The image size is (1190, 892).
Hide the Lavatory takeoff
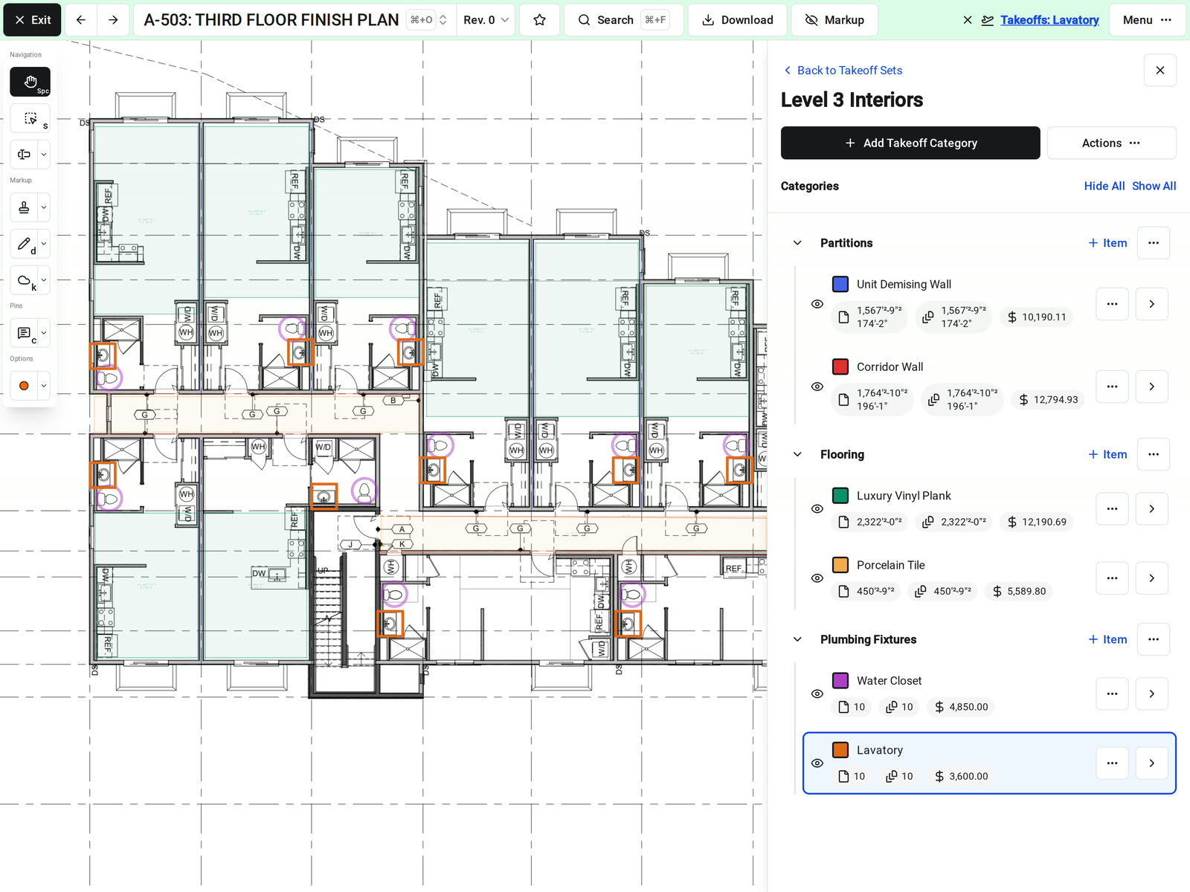click(x=817, y=763)
